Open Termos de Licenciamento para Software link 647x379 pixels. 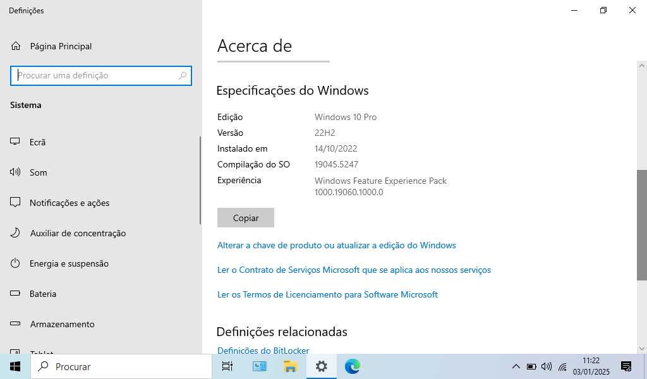[x=327, y=294]
